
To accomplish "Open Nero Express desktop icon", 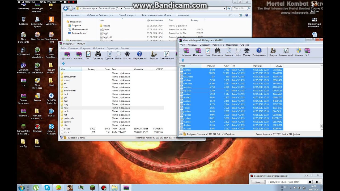I will point(37,36).
